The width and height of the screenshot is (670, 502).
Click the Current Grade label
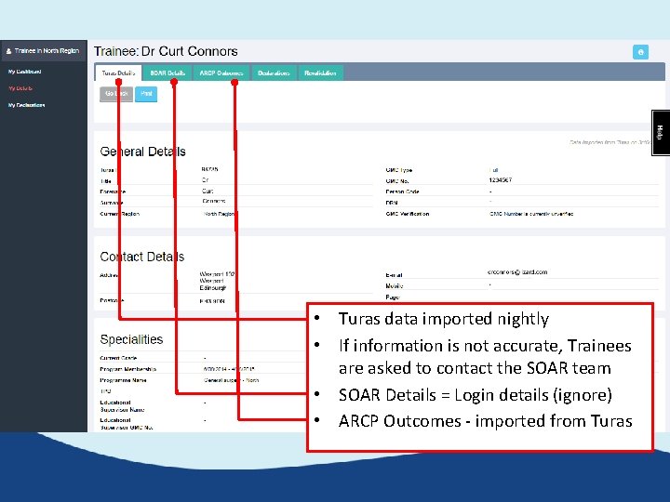coord(118,358)
